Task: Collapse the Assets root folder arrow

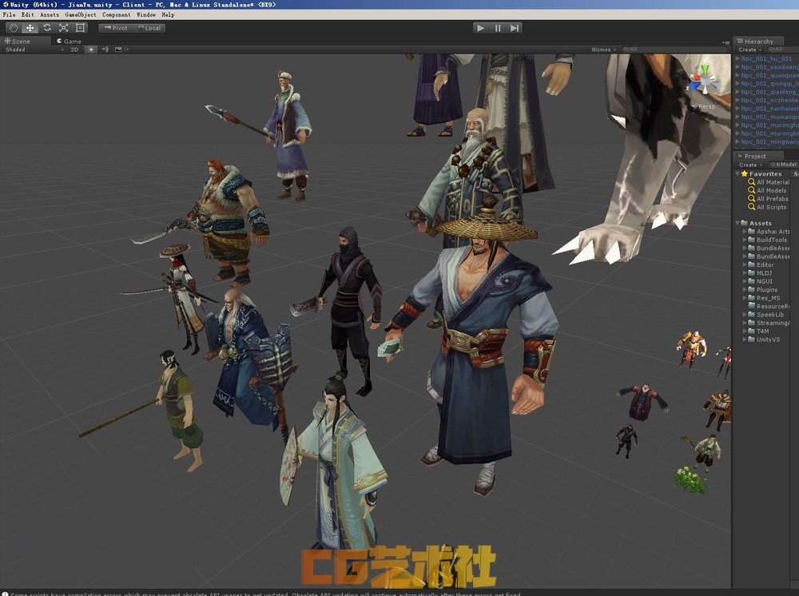Action: pos(737,223)
